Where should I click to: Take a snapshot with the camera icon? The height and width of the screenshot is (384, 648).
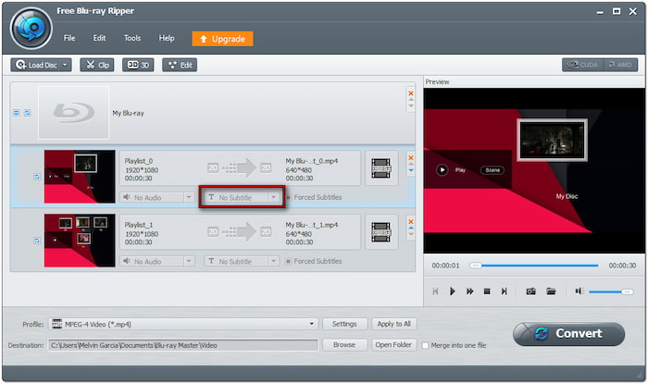click(531, 291)
